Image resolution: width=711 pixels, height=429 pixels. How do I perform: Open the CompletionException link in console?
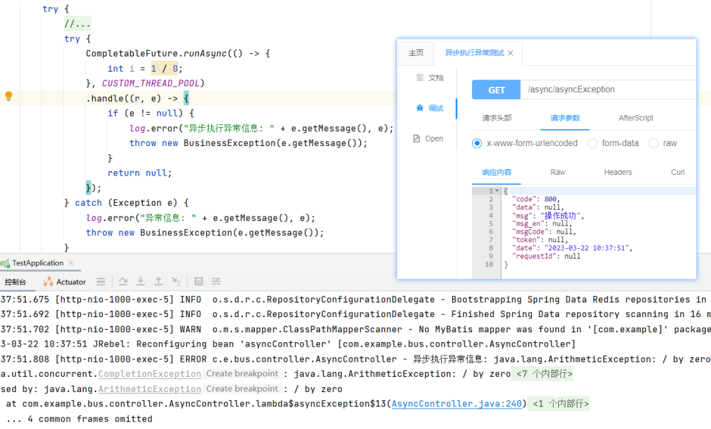point(149,374)
